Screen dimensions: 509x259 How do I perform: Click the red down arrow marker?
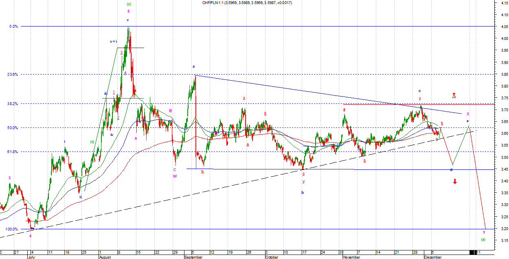tap(455, 181)
